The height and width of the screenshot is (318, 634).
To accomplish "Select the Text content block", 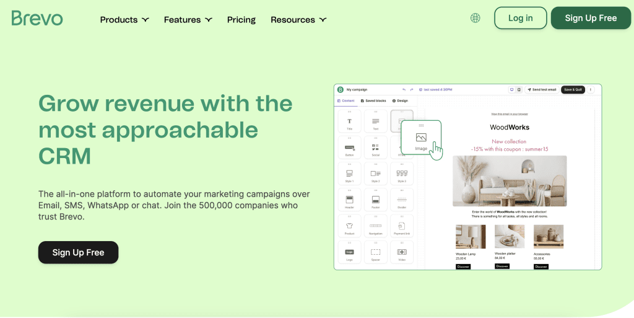I will click(x=376, y=121).
